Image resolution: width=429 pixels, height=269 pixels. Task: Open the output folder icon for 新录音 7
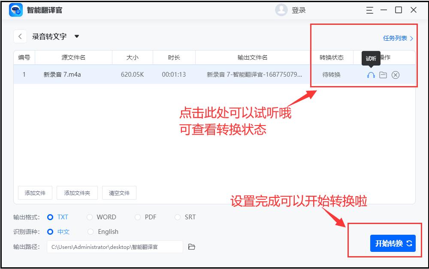[382, 75]
